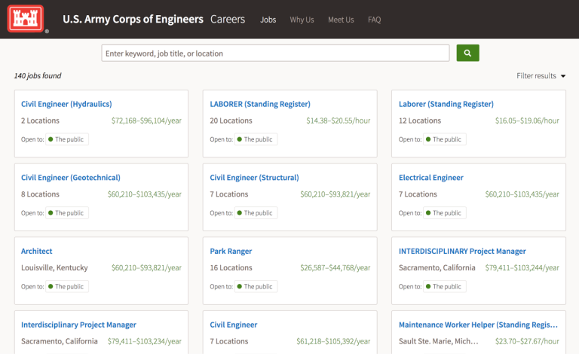Click The public tag on Geotechnical card
This screenshot has height=354, width=579.
[67, 212]
